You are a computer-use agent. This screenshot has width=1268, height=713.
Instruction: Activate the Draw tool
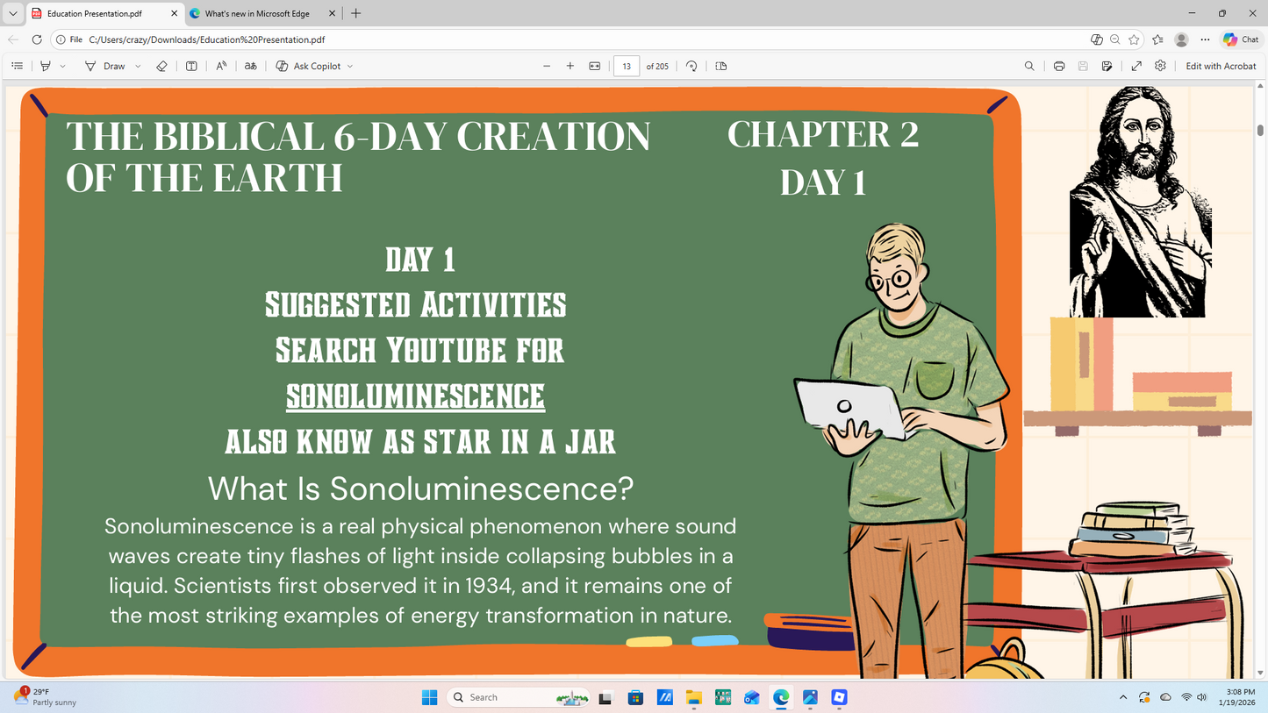click(x=105, y=66)
